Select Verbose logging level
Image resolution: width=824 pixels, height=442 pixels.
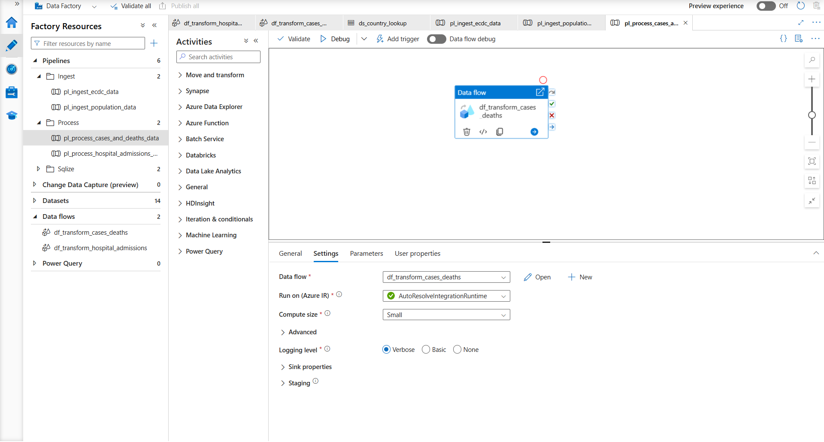click(x=386, y=350)
